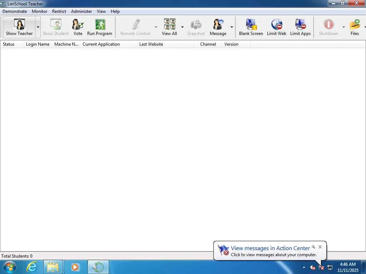Screen dimensions: 366x274
Task: Dismiss the Action Center notification balloon
Action: tap(320, 247)
